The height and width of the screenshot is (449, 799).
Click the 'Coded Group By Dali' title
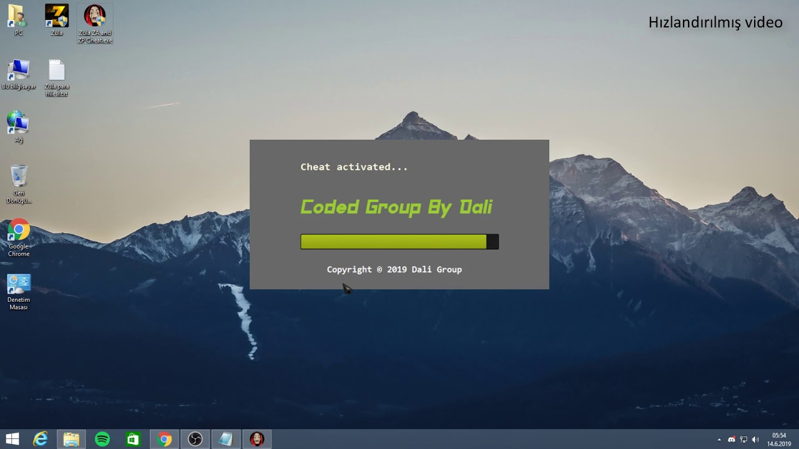[396, 207]
